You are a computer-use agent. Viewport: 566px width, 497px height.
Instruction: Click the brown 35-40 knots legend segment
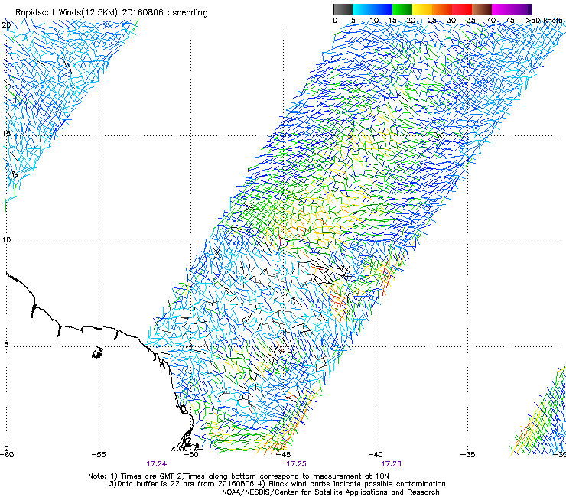(482, 9)
